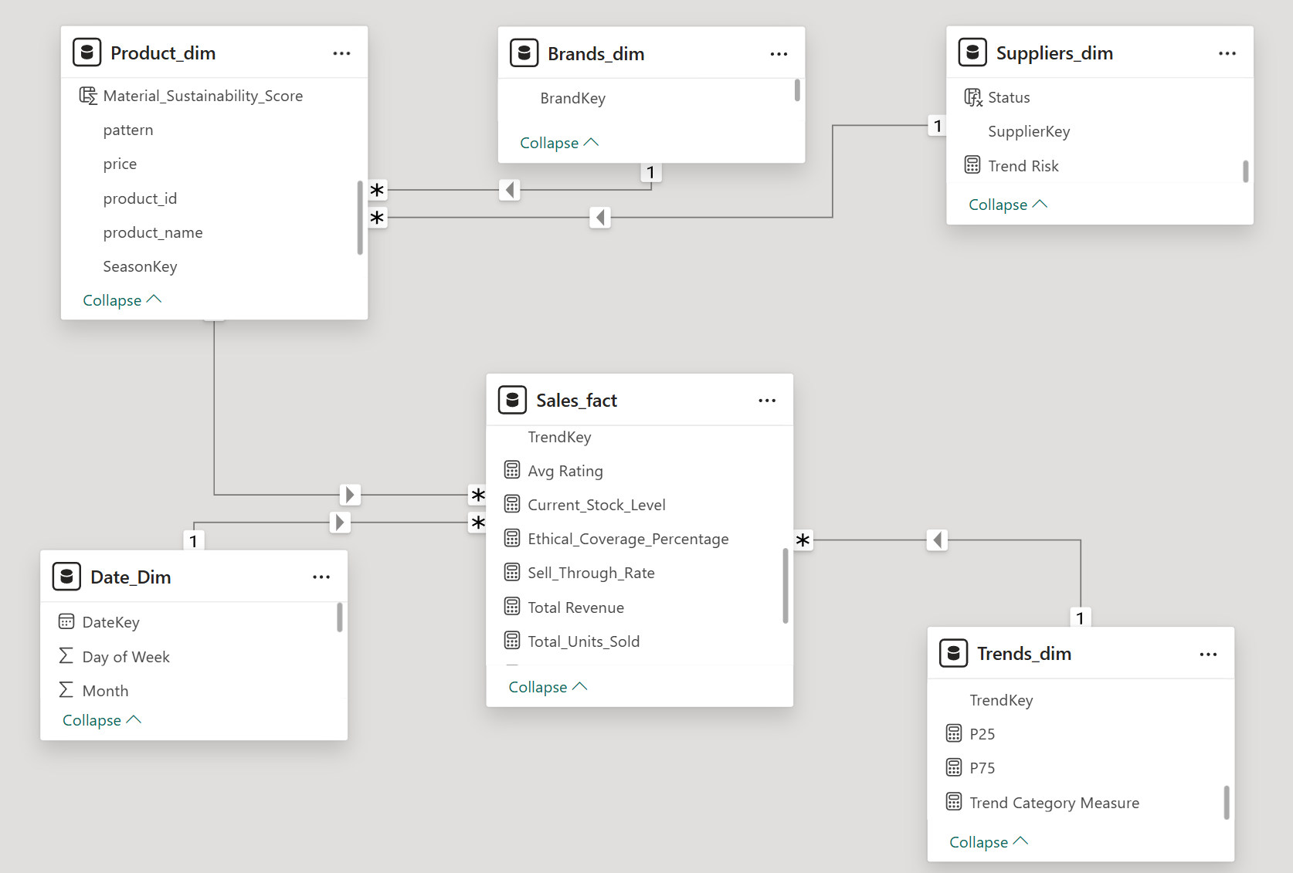
Task: Collapse the Date_Dim table
Action: (x=102, y=719)
